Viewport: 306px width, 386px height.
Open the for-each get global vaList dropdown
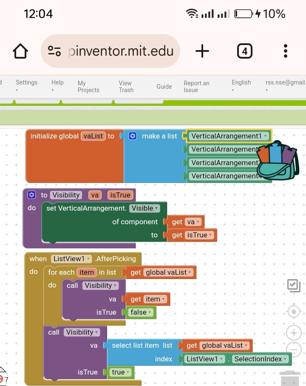(x=169, y=272)
